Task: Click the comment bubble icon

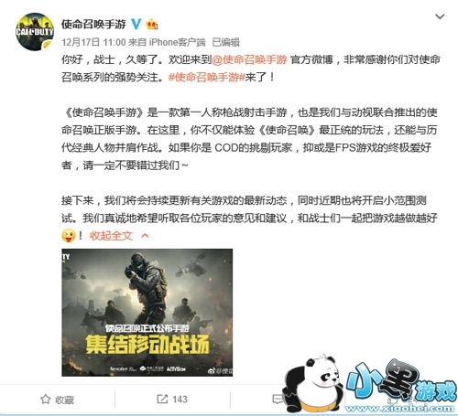Action: [x=278, y=399]
